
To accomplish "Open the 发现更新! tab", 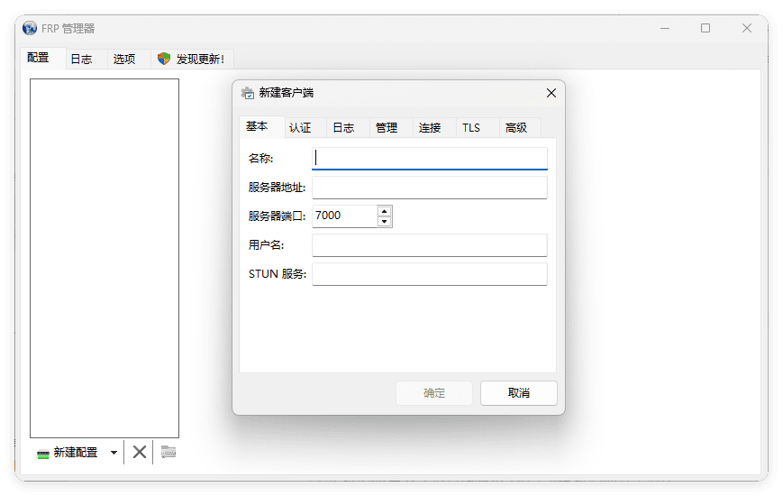I will pos(192,59).
